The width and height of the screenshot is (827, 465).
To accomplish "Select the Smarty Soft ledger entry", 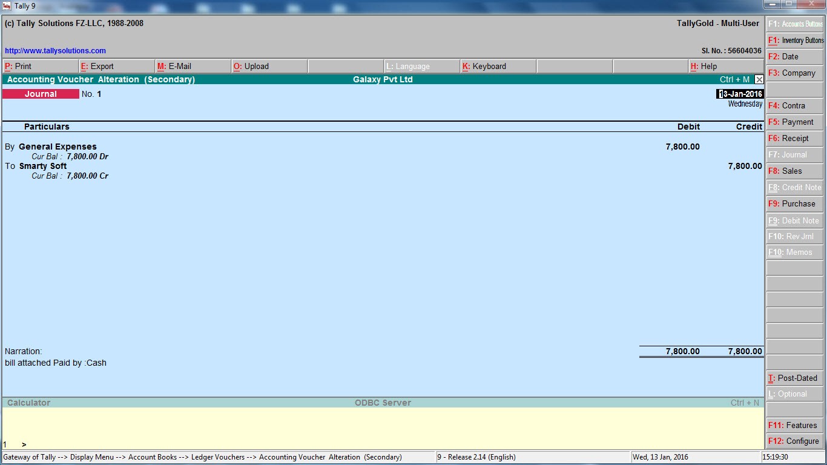I will 43,166.
